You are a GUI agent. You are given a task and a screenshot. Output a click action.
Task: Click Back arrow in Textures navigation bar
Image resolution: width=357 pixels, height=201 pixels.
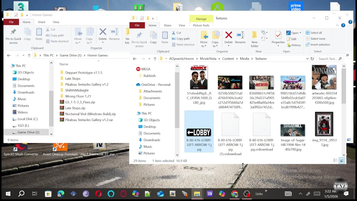(x=135, y=59)
